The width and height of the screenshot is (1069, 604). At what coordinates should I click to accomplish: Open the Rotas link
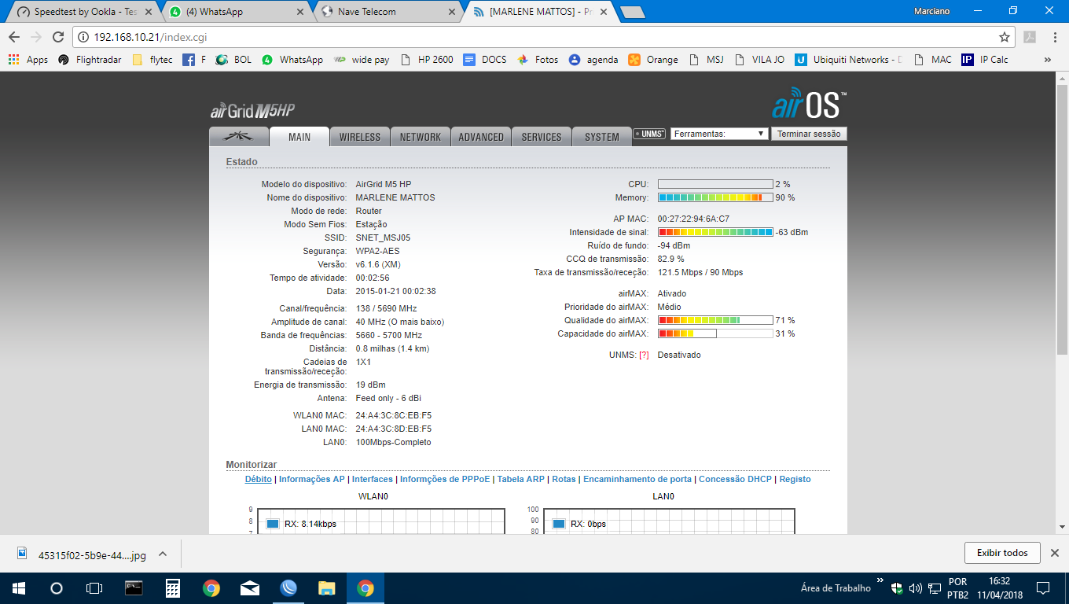tap(564, 479)
